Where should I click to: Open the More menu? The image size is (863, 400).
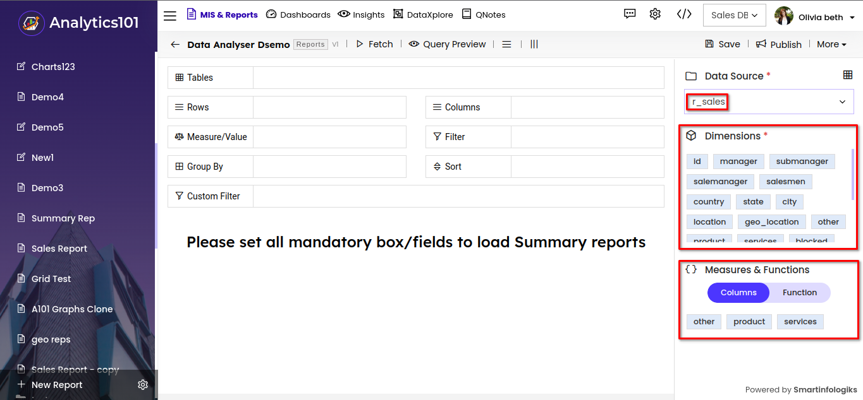(831, 44)
